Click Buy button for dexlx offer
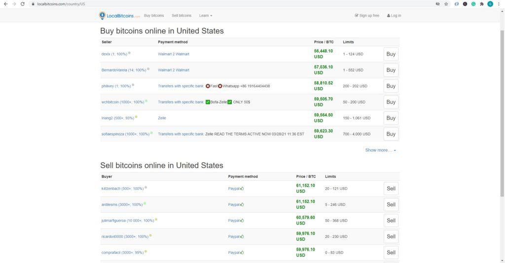Screen dimensions: 505x263 (x=391, y=54)
